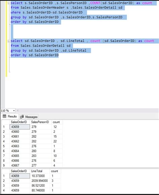
Task: Click LineTotal column header in second grid
Action: click(x=40, y=171)
